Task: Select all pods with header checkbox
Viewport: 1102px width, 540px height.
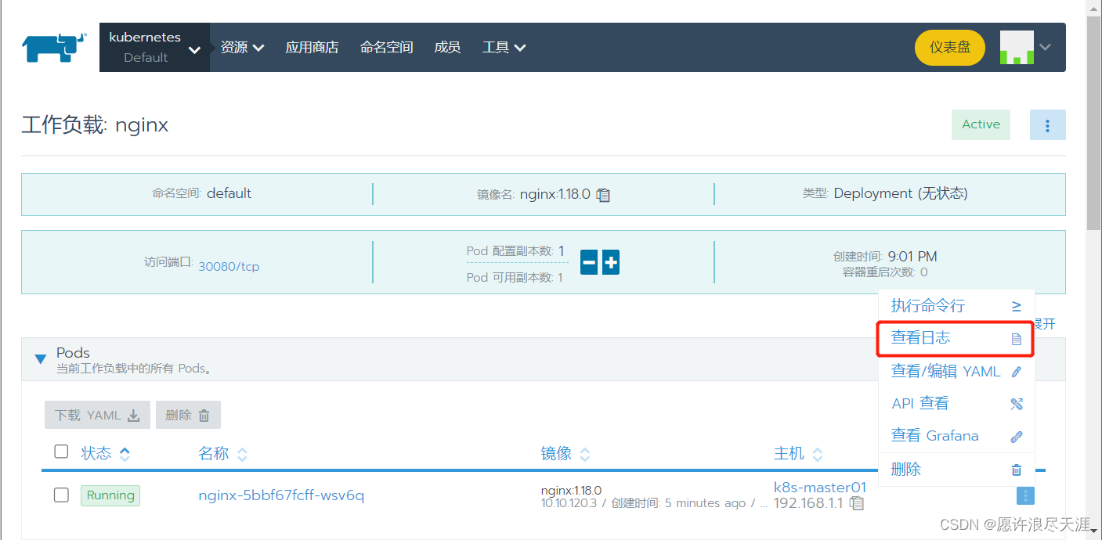Action: (x=61, y=452)
